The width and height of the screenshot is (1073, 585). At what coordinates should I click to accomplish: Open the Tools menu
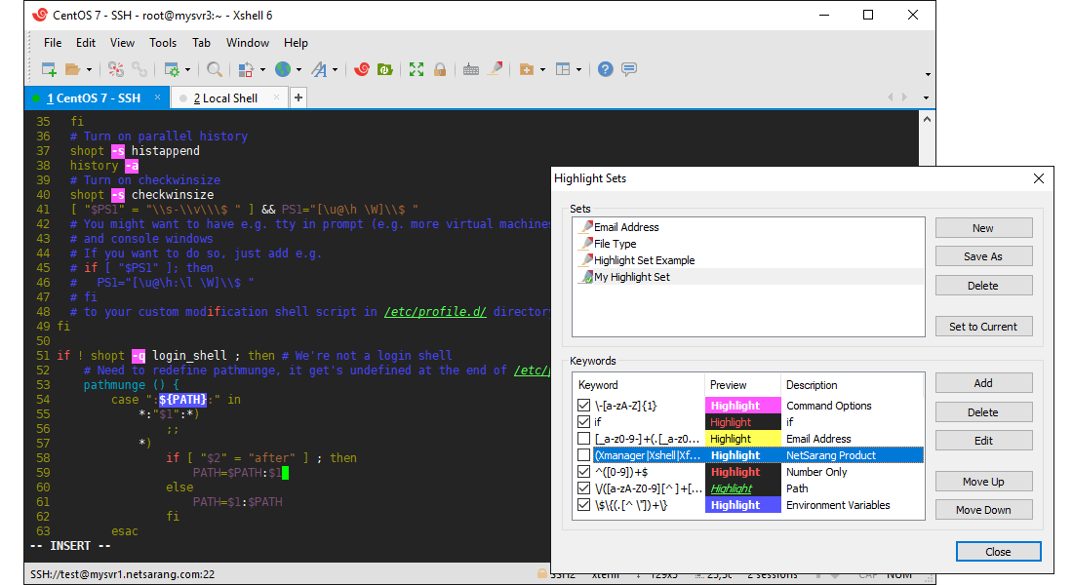pyautogui.click(x=163, y=43)
